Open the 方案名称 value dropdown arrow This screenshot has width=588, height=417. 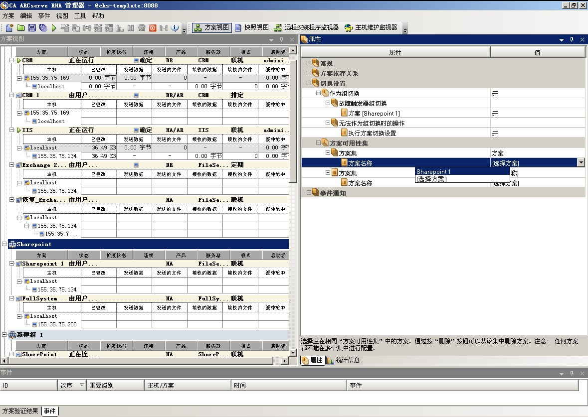pyautogui.click(x=581, y=162)
